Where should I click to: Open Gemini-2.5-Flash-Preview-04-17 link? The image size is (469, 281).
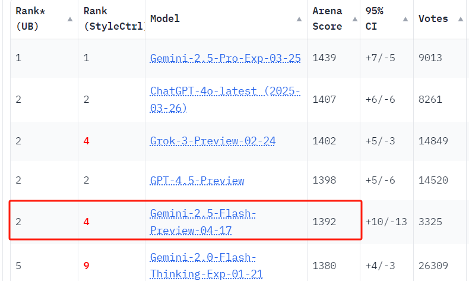[203, 222]
